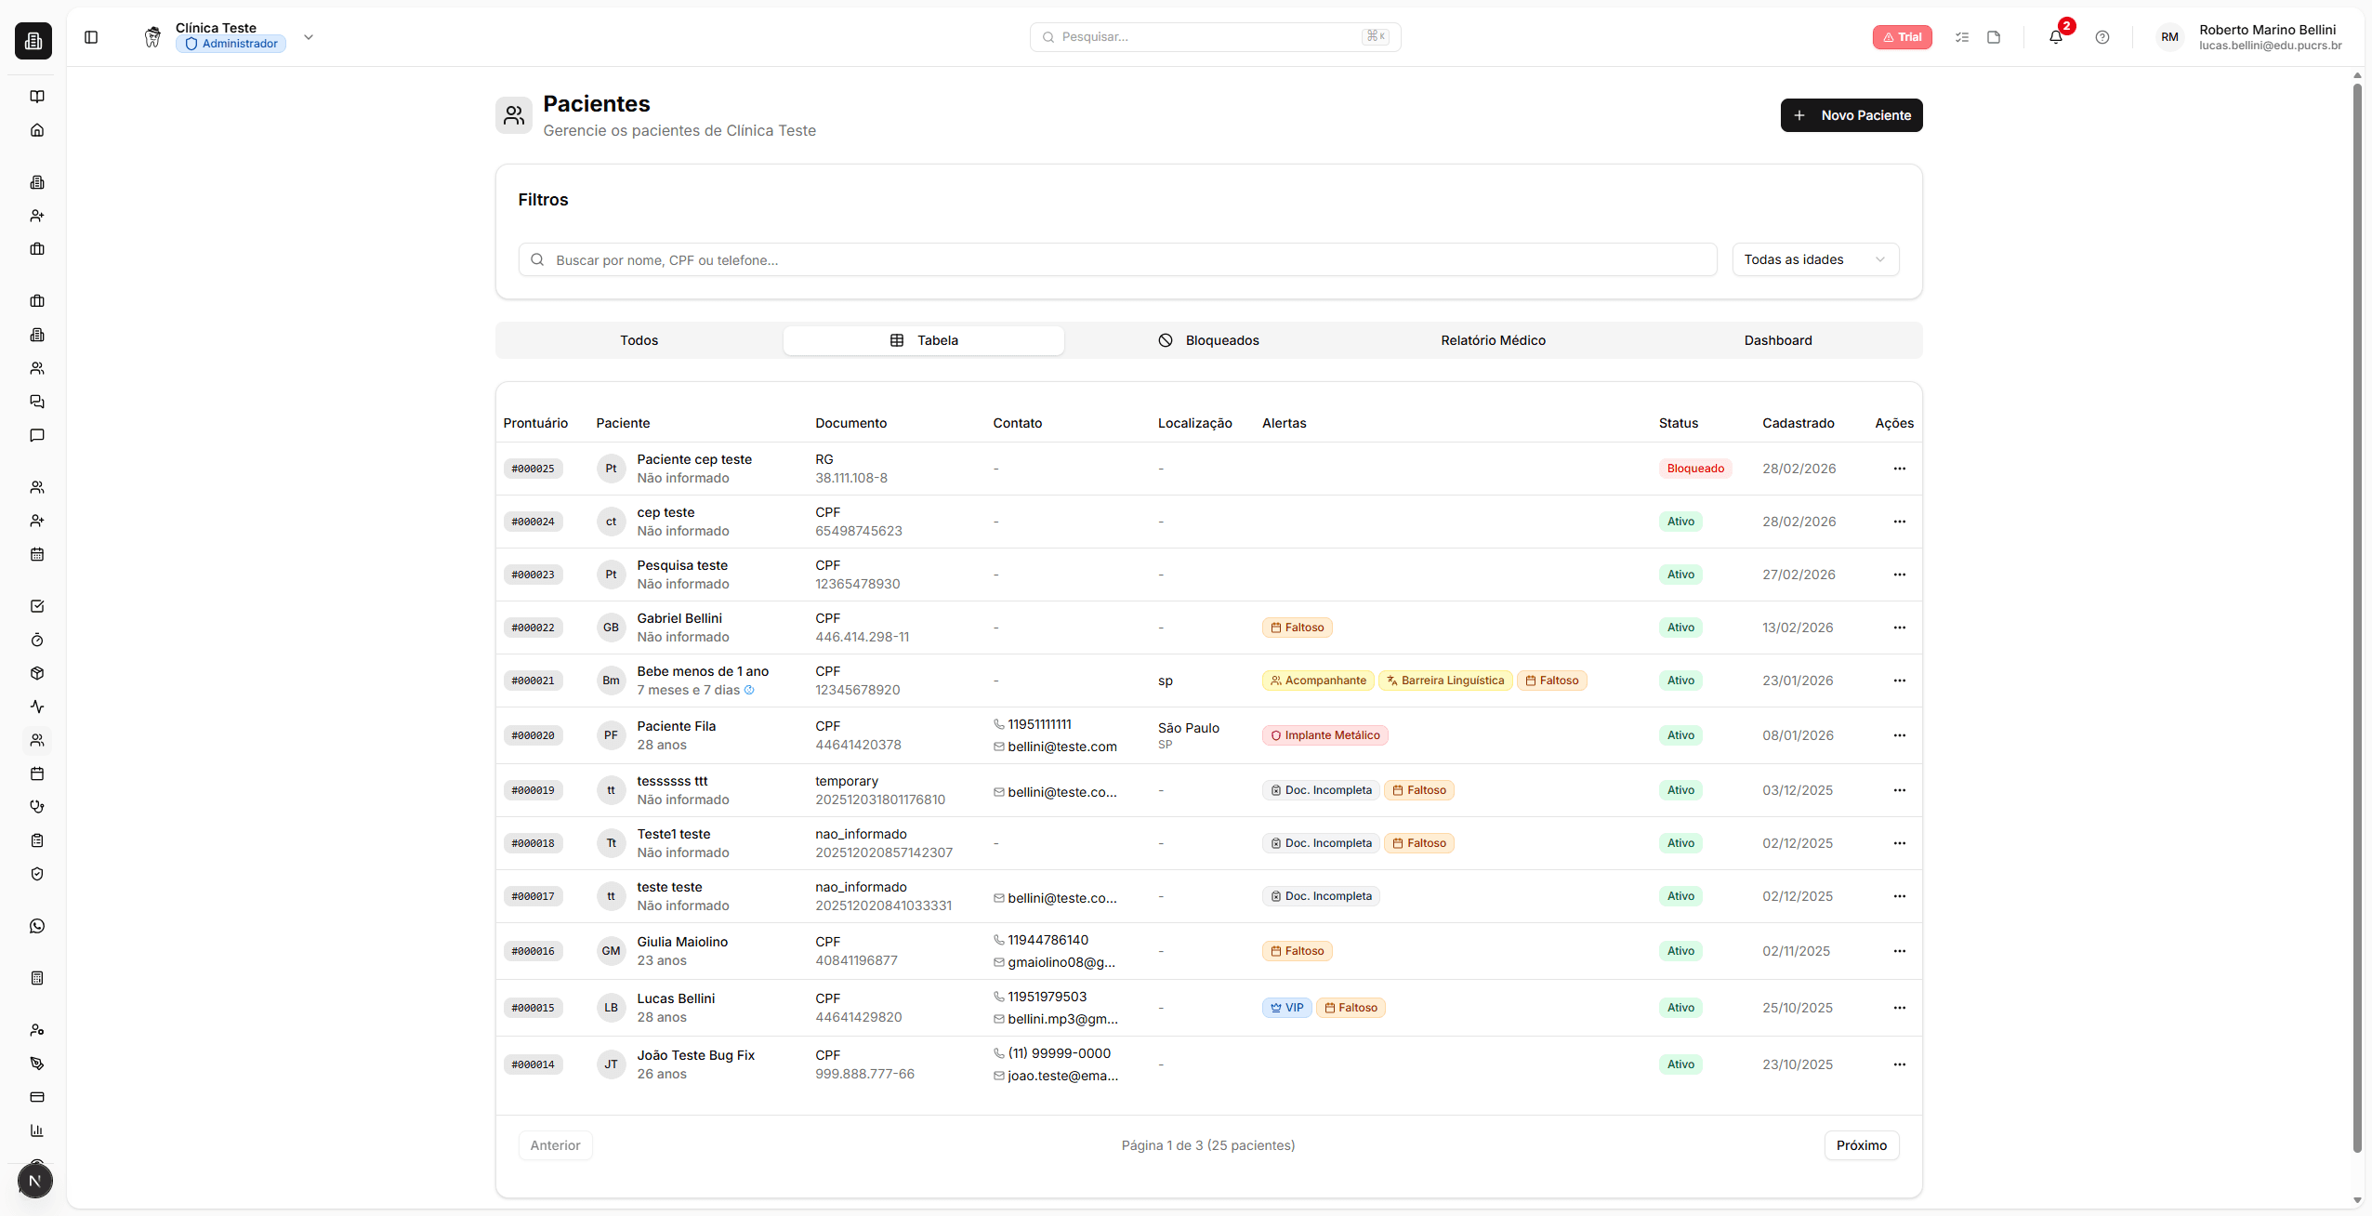
Task: Open actions menu for Lucas Bellini row
Action: 1899,1008
